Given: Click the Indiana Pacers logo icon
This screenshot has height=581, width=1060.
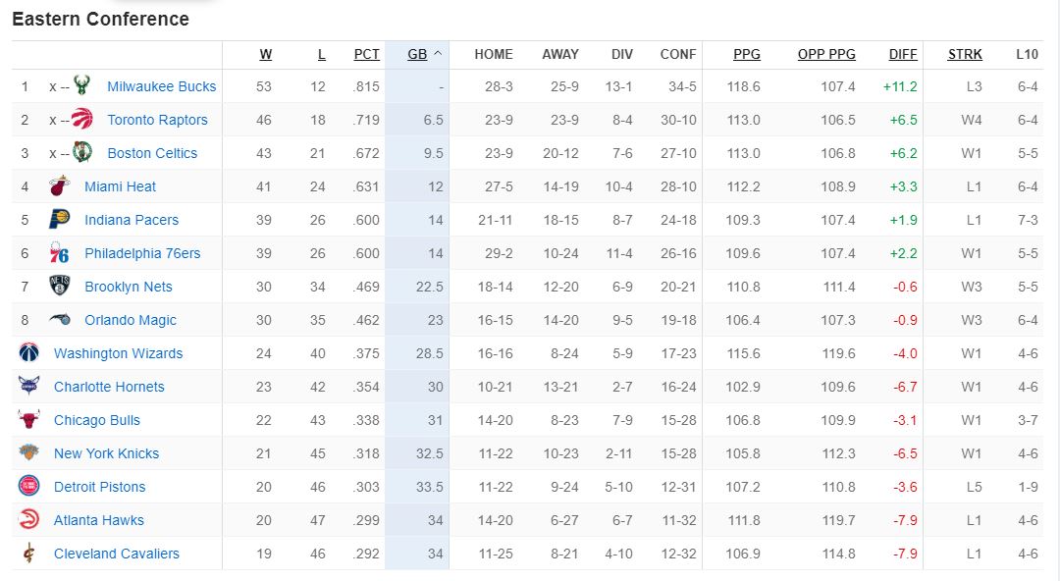Looking at the screenshot, I should pyautogui.click(x=60, y=220).
